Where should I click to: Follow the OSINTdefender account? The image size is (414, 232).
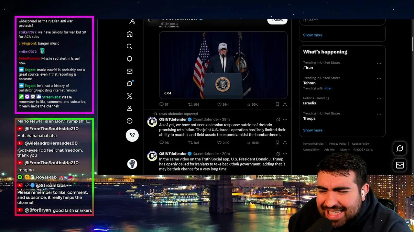(x=277, y=21)
